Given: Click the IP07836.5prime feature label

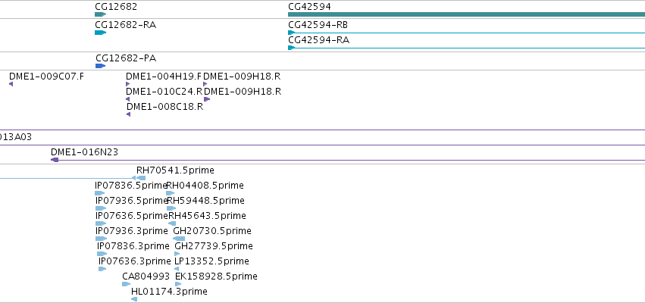Looking at the screenshot, I should tap(131, 186).
